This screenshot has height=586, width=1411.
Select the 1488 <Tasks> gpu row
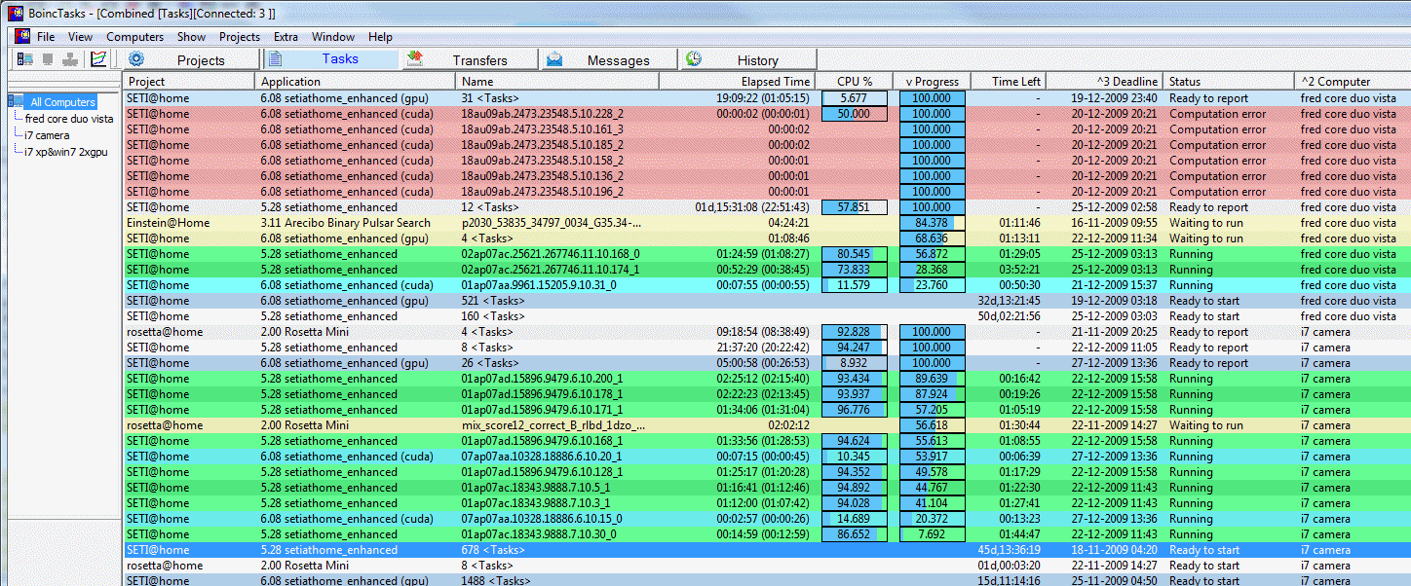(767, 580)
